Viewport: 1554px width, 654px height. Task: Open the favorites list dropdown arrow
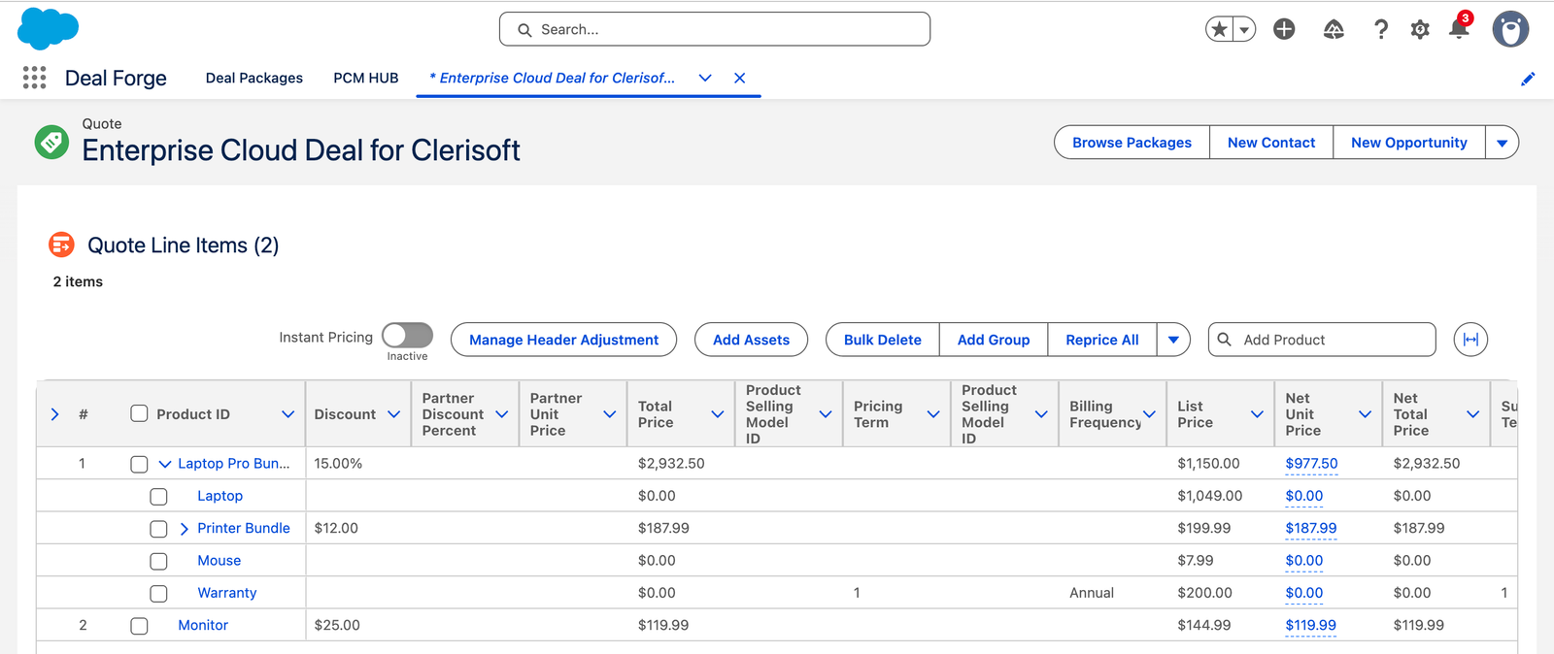pos(1244,29)
